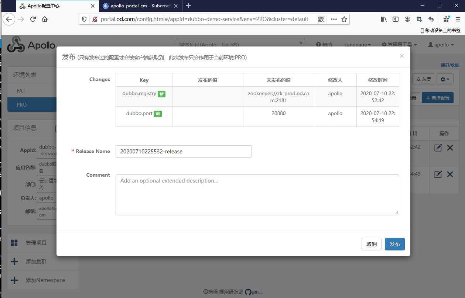
Task: Select the FAT environment
Action: (x=32, y=90)
